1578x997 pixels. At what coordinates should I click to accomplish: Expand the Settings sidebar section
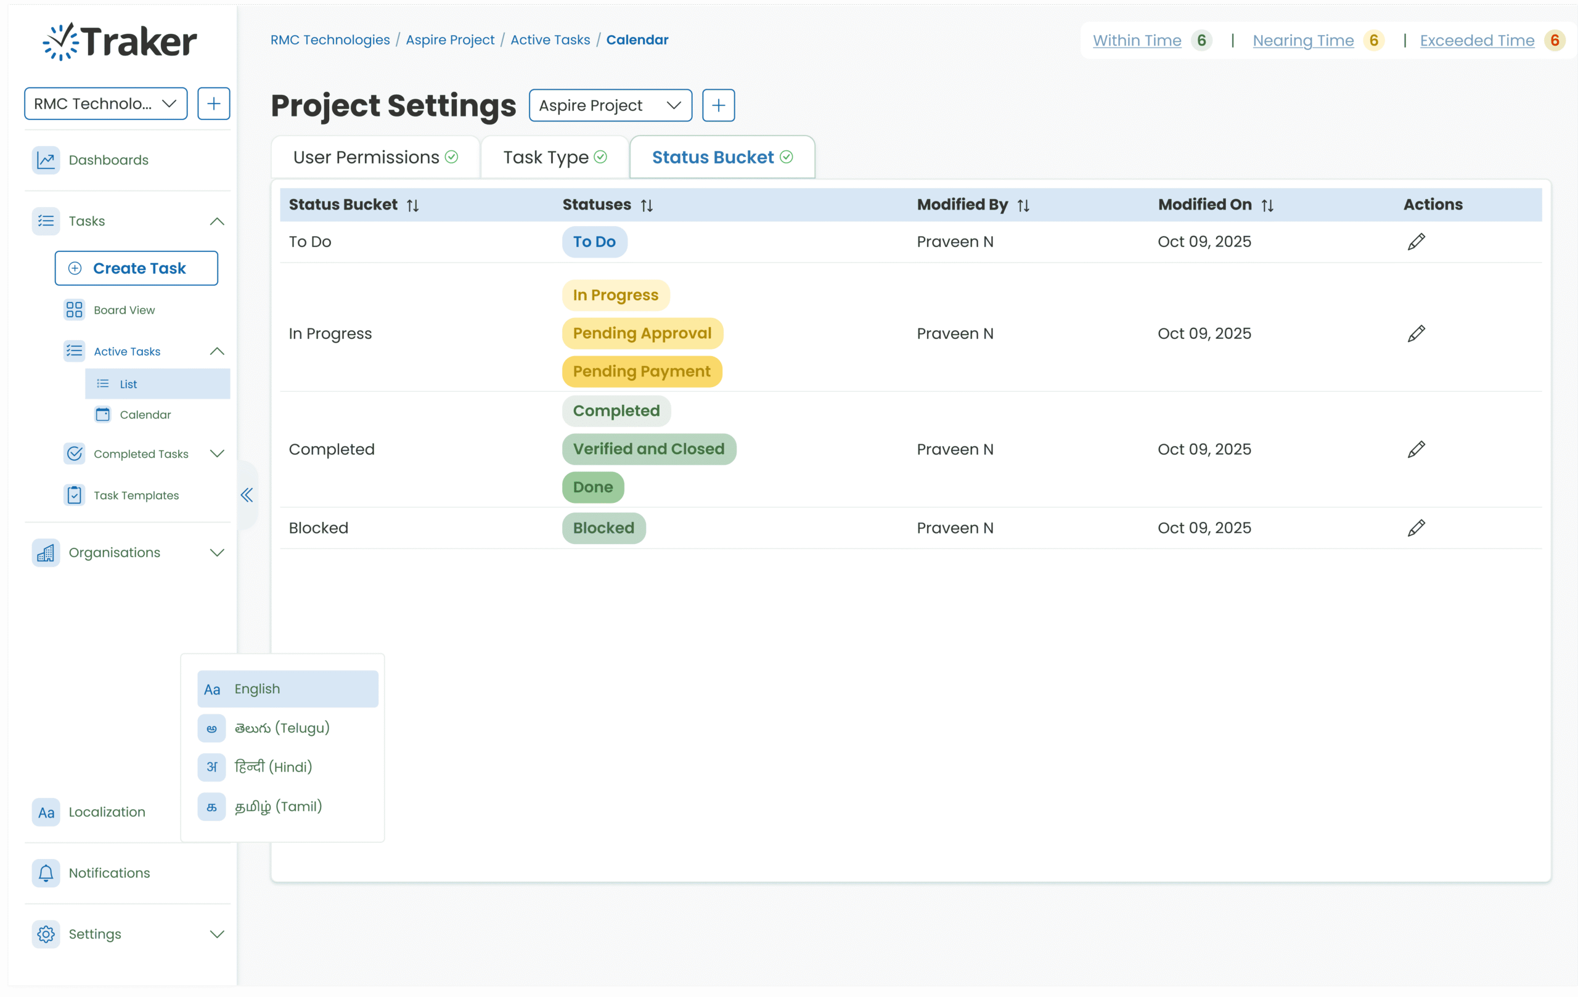[217, 934]
